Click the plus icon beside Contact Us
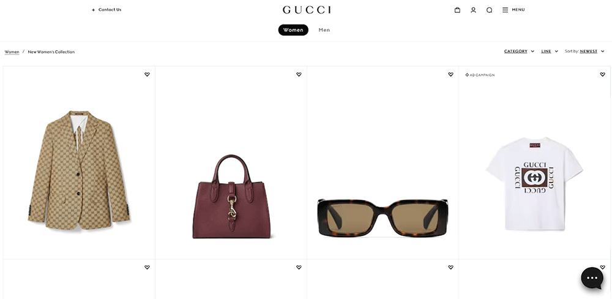The width and height of the screenshot is (612, 299). [x=93, y=10]
